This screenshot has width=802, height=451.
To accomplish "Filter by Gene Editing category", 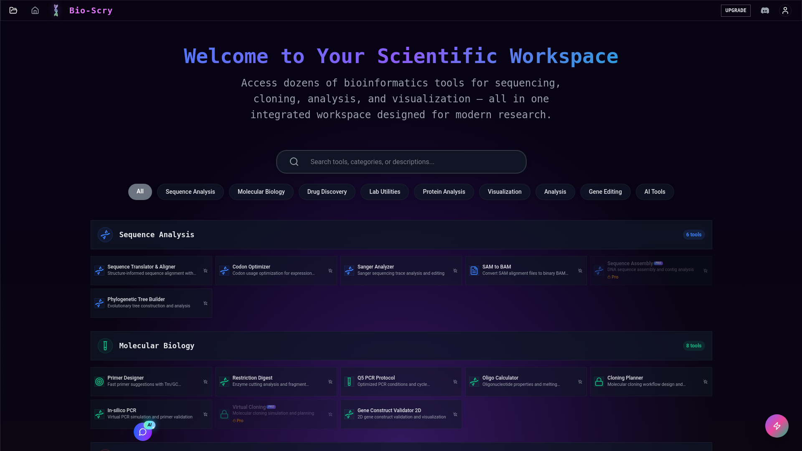I will 605,192.
